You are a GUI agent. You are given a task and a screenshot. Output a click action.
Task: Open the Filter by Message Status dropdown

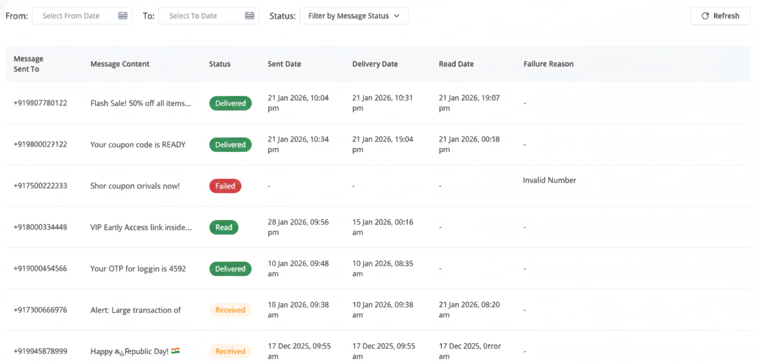pyautogui.click(x=354, y=16)
